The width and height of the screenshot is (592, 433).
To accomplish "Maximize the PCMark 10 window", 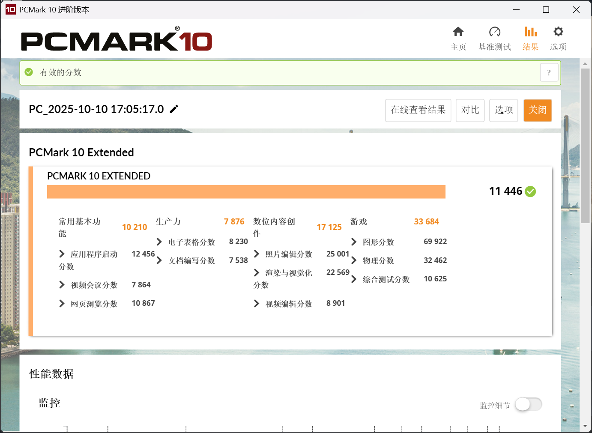I will (x=546, y=9).
